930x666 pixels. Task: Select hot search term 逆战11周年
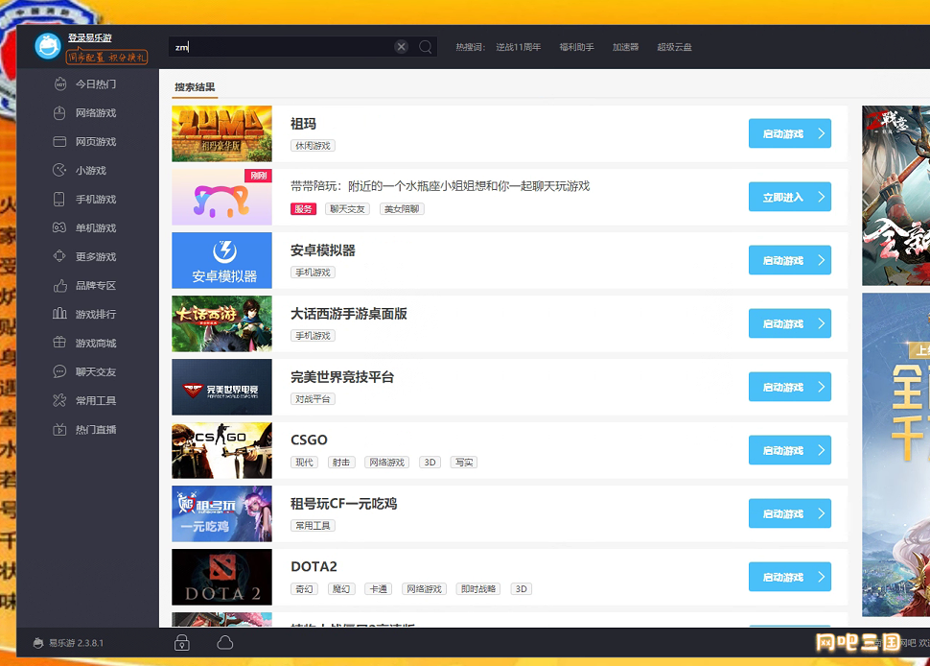point(519,47)
